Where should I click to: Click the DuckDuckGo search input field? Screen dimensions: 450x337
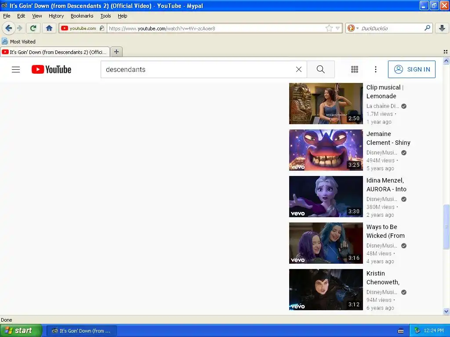click(x=391, y=28)
